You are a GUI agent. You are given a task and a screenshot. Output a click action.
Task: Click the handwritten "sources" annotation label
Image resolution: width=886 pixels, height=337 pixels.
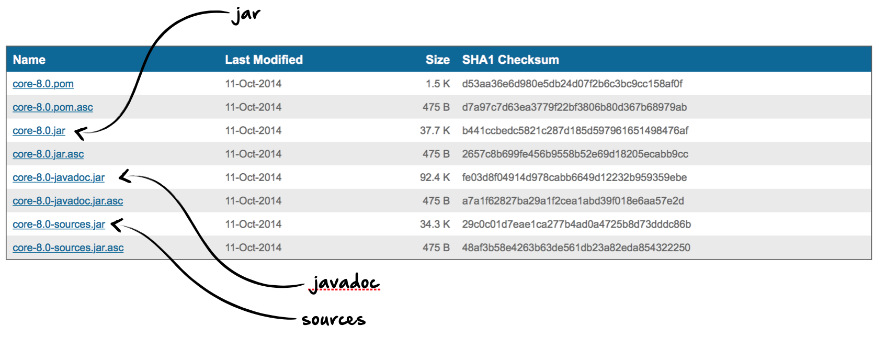click(334, 320)
